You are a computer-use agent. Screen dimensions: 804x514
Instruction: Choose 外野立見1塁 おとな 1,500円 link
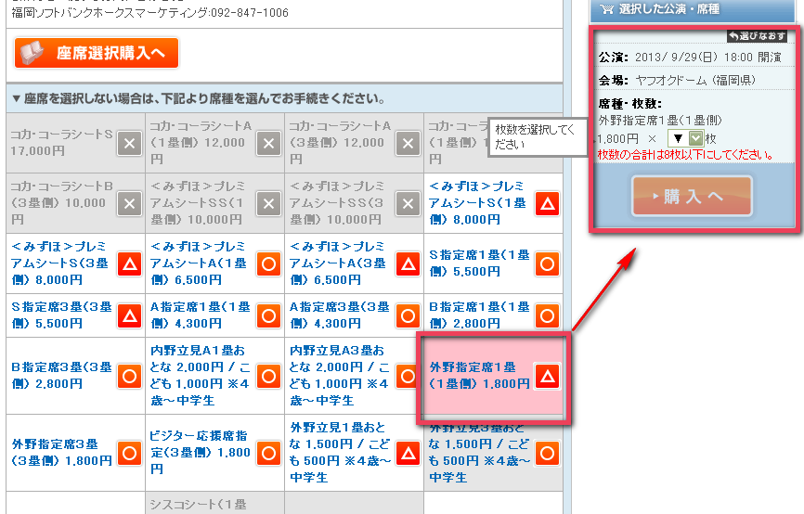[x=341, y=453]
